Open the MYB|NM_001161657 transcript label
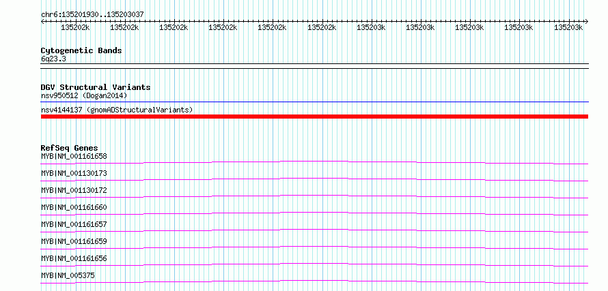 pos(74,224)
